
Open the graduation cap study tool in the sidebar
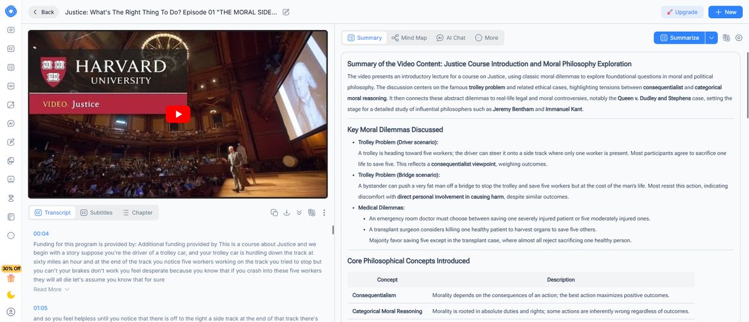click(11, 198)
